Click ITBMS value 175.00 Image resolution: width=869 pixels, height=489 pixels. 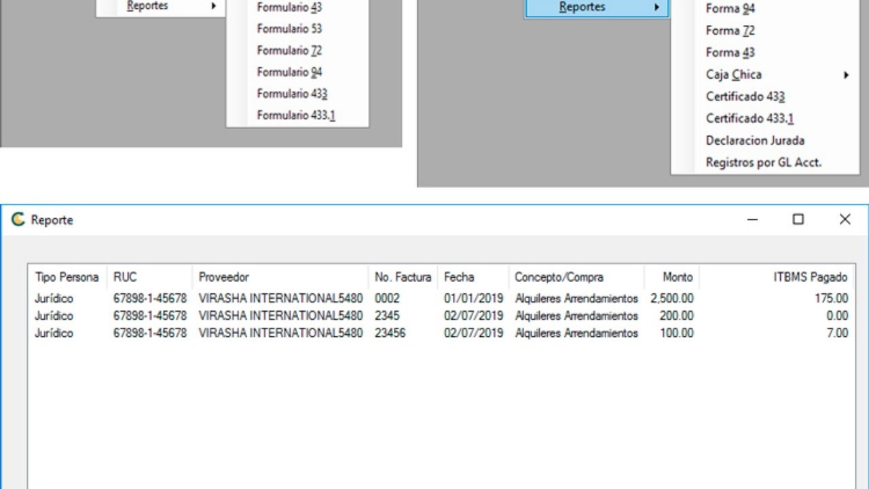pos(832,298)
